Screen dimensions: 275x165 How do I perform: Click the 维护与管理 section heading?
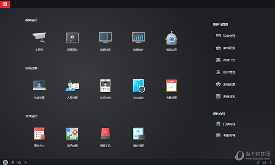(220, 24)
